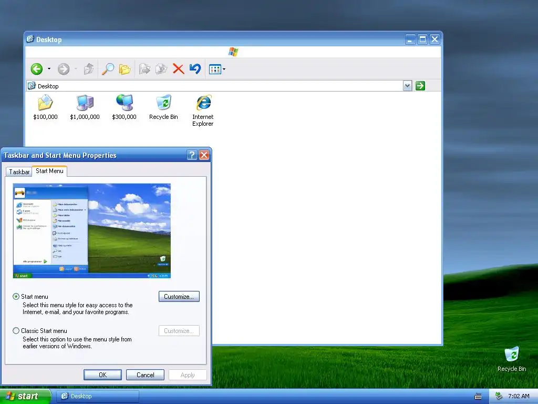Toggle the Folders pane toolbar icon
The width and height of the screenshot is (538, 404).
125,69
